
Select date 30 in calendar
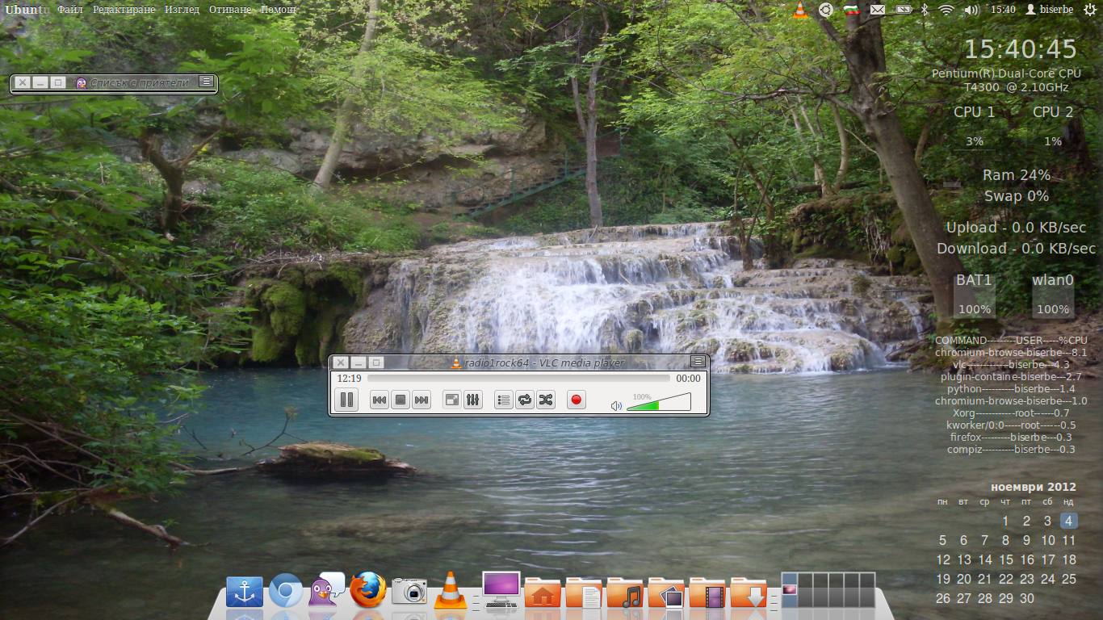tap(1027, 598)
